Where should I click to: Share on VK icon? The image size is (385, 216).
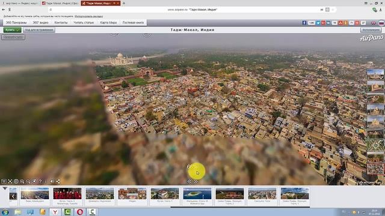tap(328, 23)
